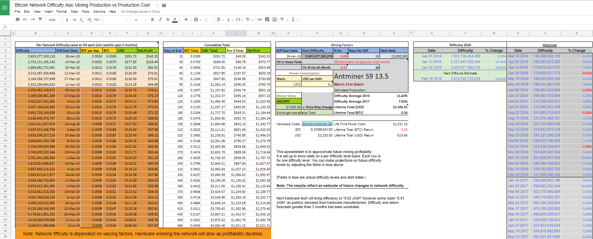Click the Undo arrow icon
The height and width of the screenshot is (239, 593).
coord(25,20)
